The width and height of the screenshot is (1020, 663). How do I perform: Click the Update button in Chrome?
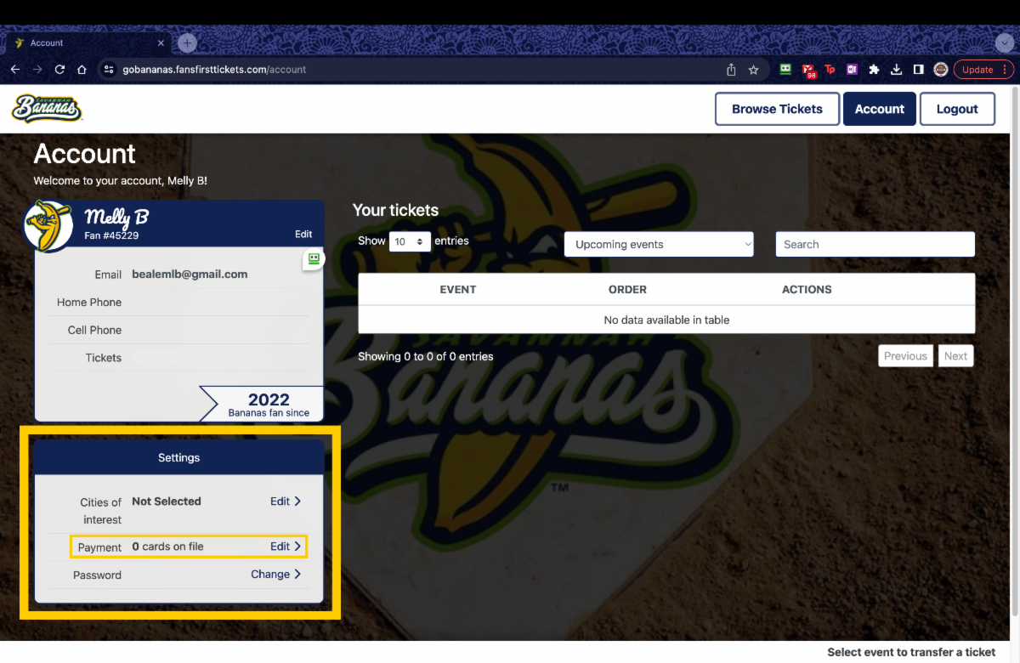983,70
